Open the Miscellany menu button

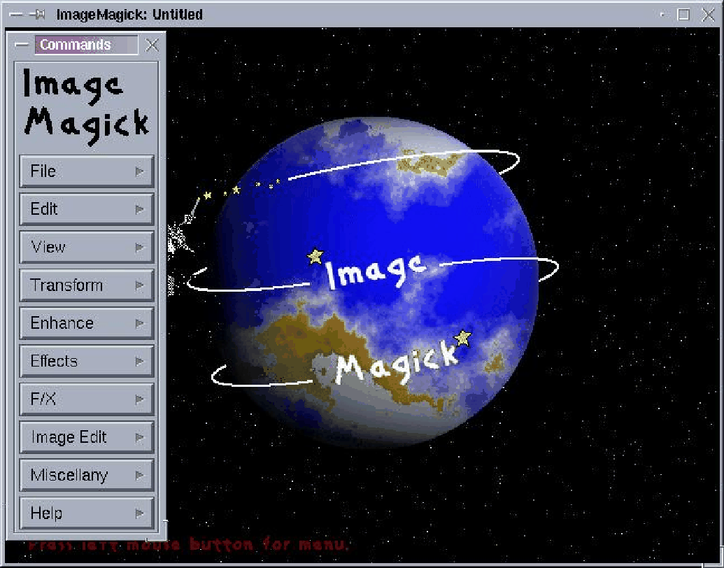(x=87, y=475)
